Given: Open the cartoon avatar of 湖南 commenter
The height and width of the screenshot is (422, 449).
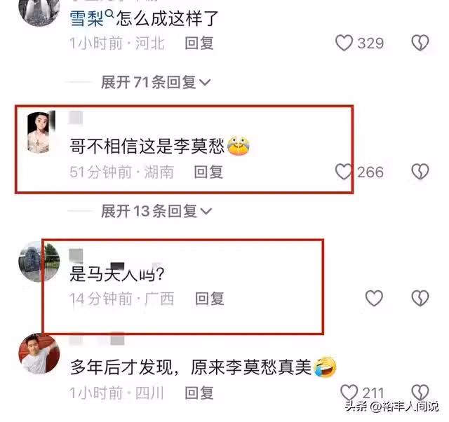Looking at the screenshot, I should pos(41,132).
